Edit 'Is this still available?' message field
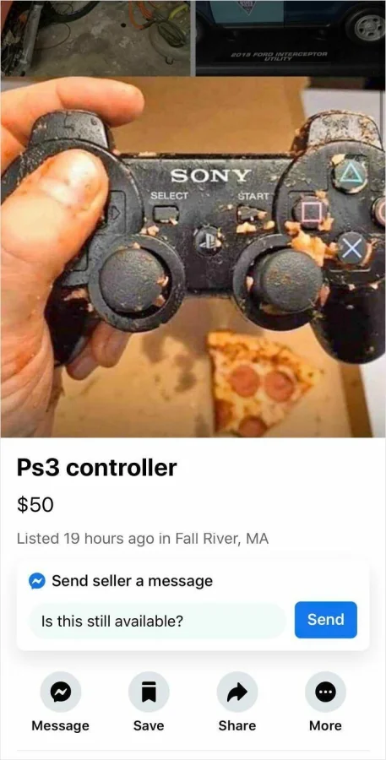Viewport: 386px width, 760px height. 158,621
